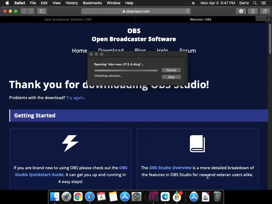Image resolution: width=272 pixels, height=204 pixels.
Task: Open the View menu
Action: pos(57,3)
